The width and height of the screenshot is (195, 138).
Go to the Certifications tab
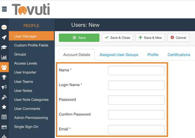click(x=179, y=55)
